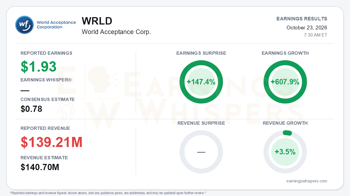
Task: Select the $140.70M revenue estimate value
Action: point(40,167)
